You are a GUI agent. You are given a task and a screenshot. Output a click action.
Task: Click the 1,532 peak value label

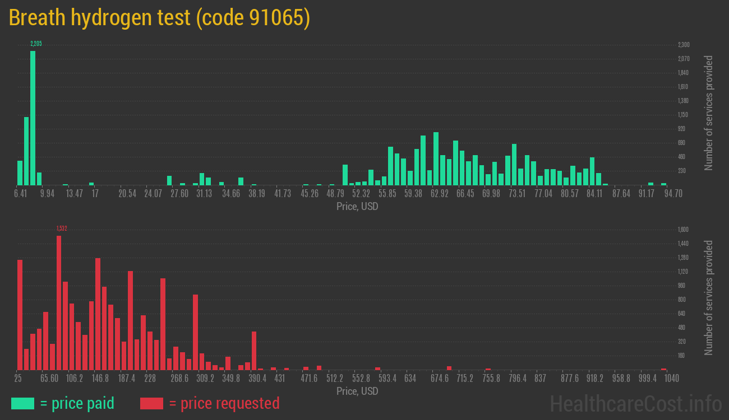(62, 228)
